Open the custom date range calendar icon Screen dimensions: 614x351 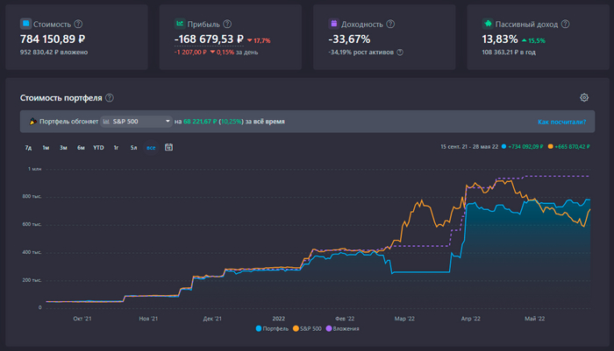[x=168, y=147]
